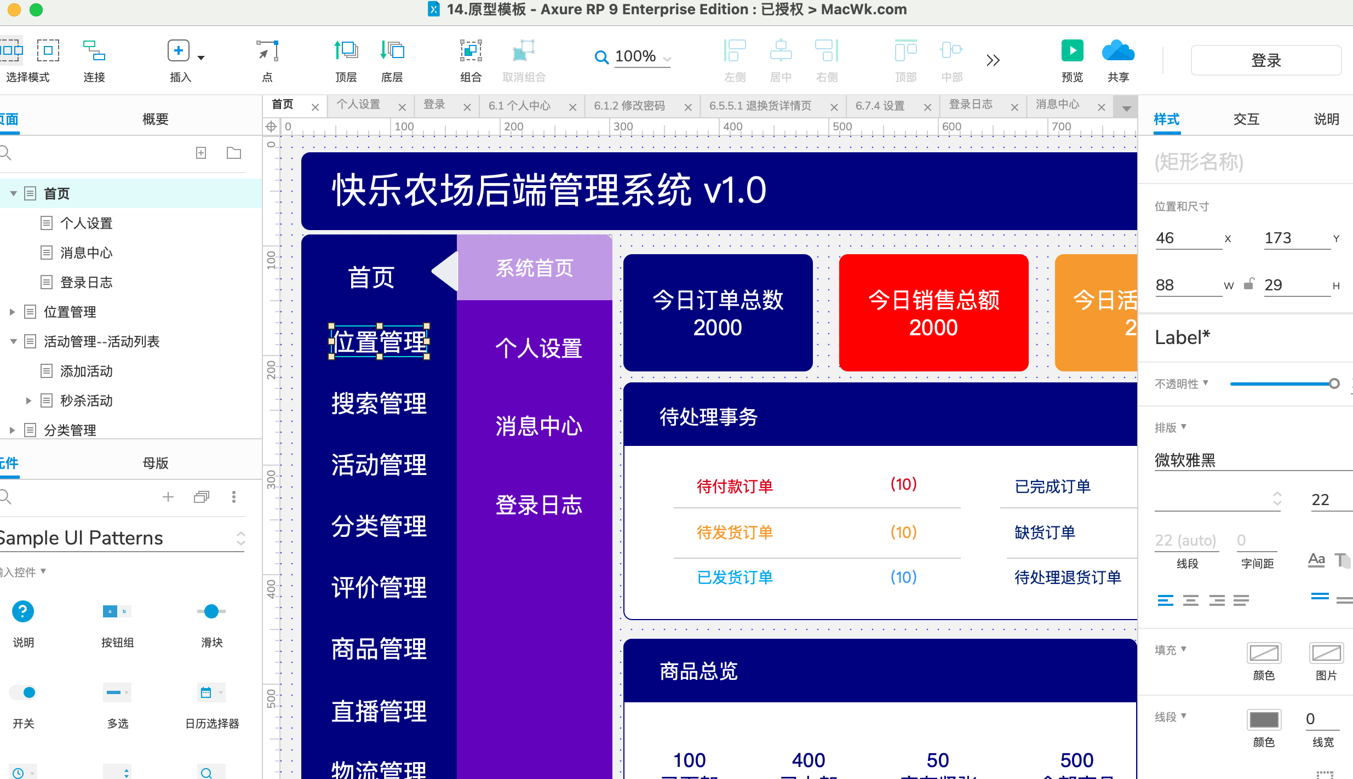Send widget to bottom layer

click(392, 51)
